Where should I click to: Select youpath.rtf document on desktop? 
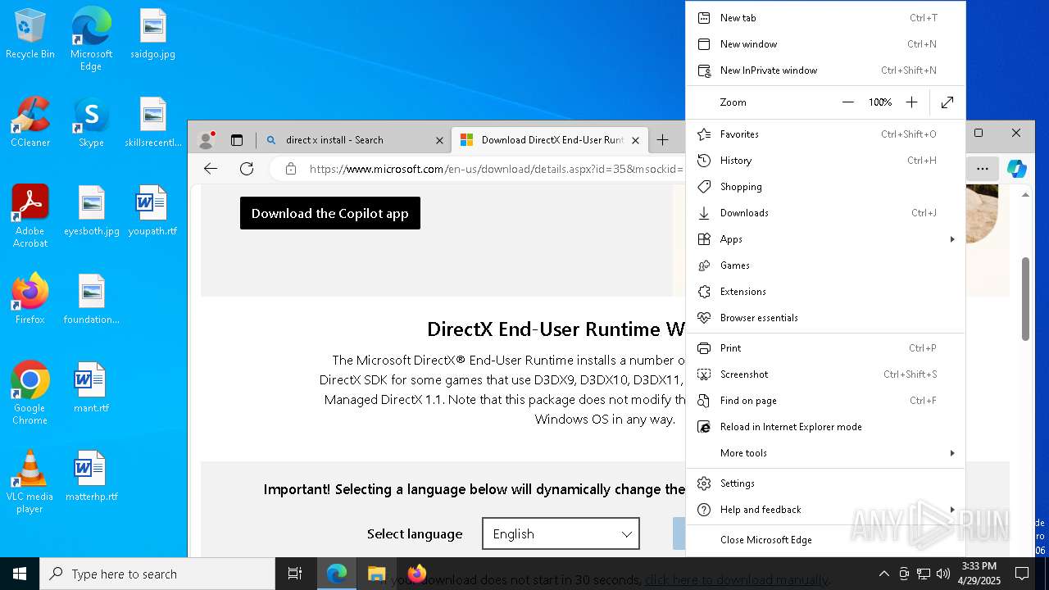tap(152, 211)
